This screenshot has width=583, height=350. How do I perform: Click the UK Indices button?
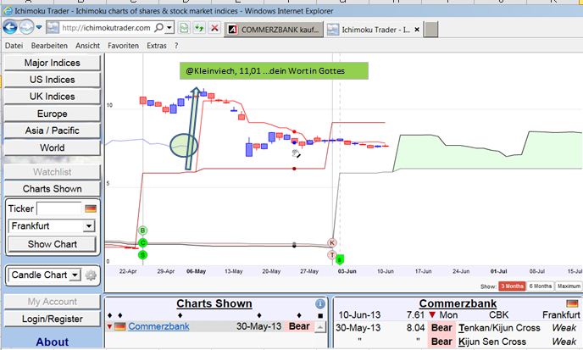(x=52, y=97)
